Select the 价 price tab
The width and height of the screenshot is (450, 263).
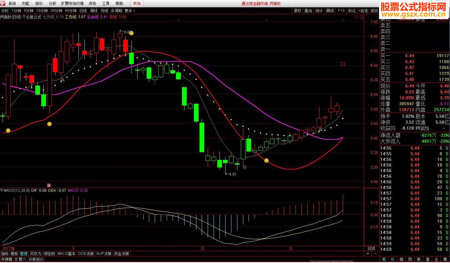click(x=392, y=259)
